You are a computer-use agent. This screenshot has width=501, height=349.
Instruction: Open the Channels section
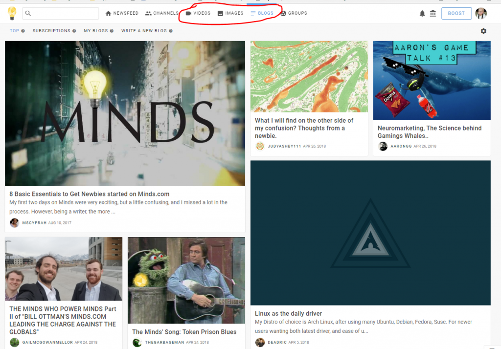(161, 13)
